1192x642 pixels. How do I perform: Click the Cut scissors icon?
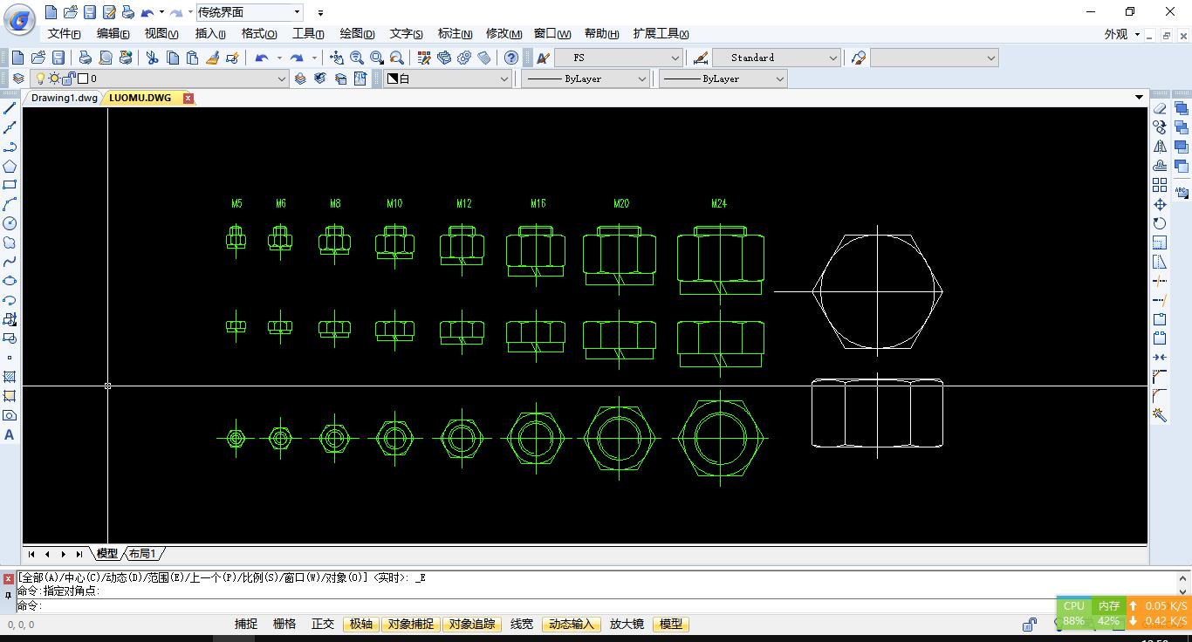tap(152, 58)
